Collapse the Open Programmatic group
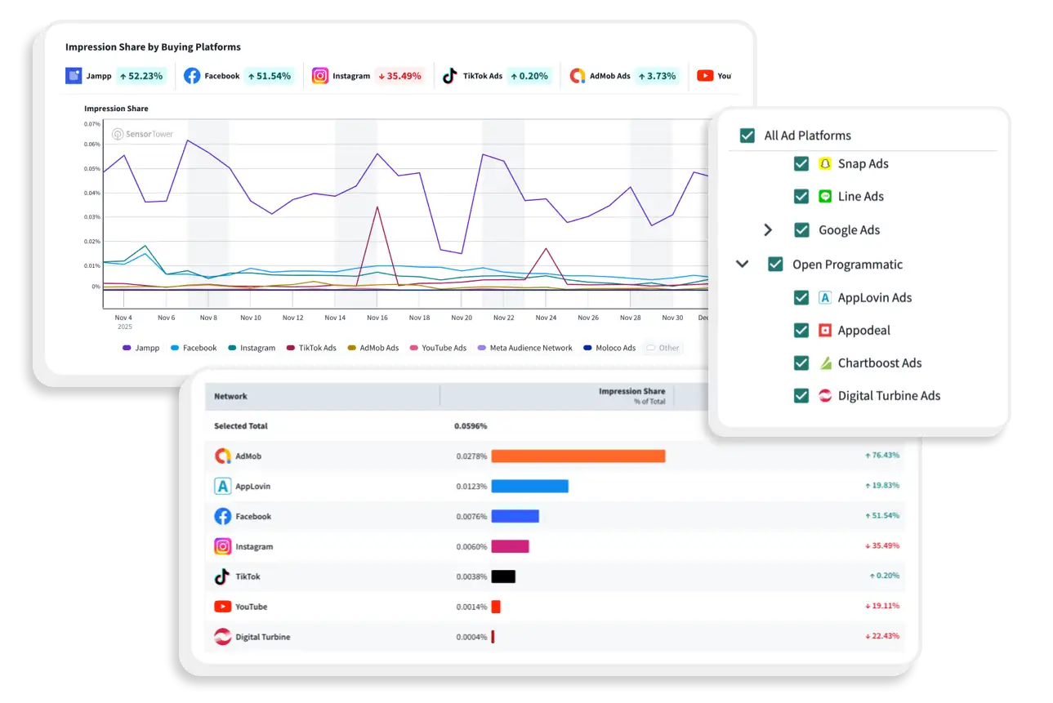This screenshot has width=1053, height=703. [x=743, y=265]
